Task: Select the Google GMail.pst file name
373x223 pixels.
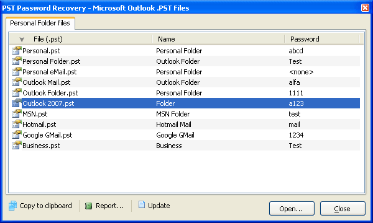Action: click(47, 135)
